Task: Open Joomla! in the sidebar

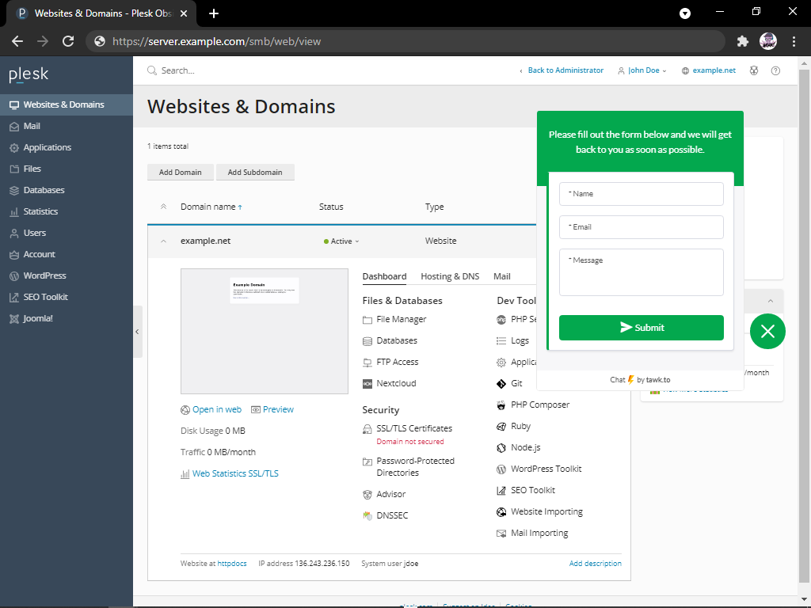Action: point(37,318)
